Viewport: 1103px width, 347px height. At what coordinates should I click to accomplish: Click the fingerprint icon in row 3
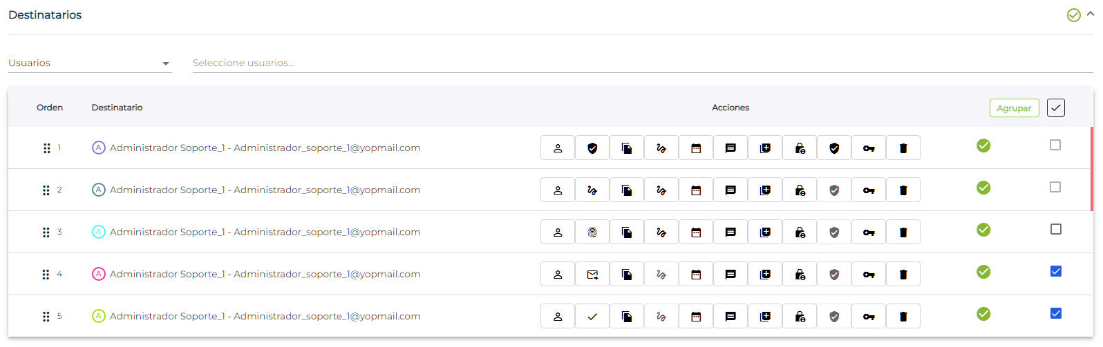[592, 232]
